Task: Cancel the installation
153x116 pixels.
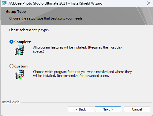Action: point(137,109)
